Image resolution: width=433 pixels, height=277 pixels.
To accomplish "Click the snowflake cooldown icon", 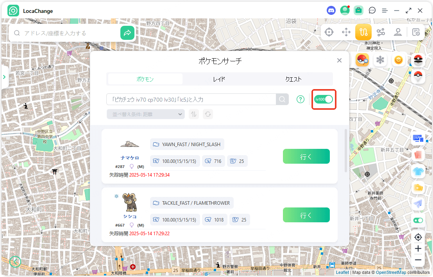I will [380, 60].
